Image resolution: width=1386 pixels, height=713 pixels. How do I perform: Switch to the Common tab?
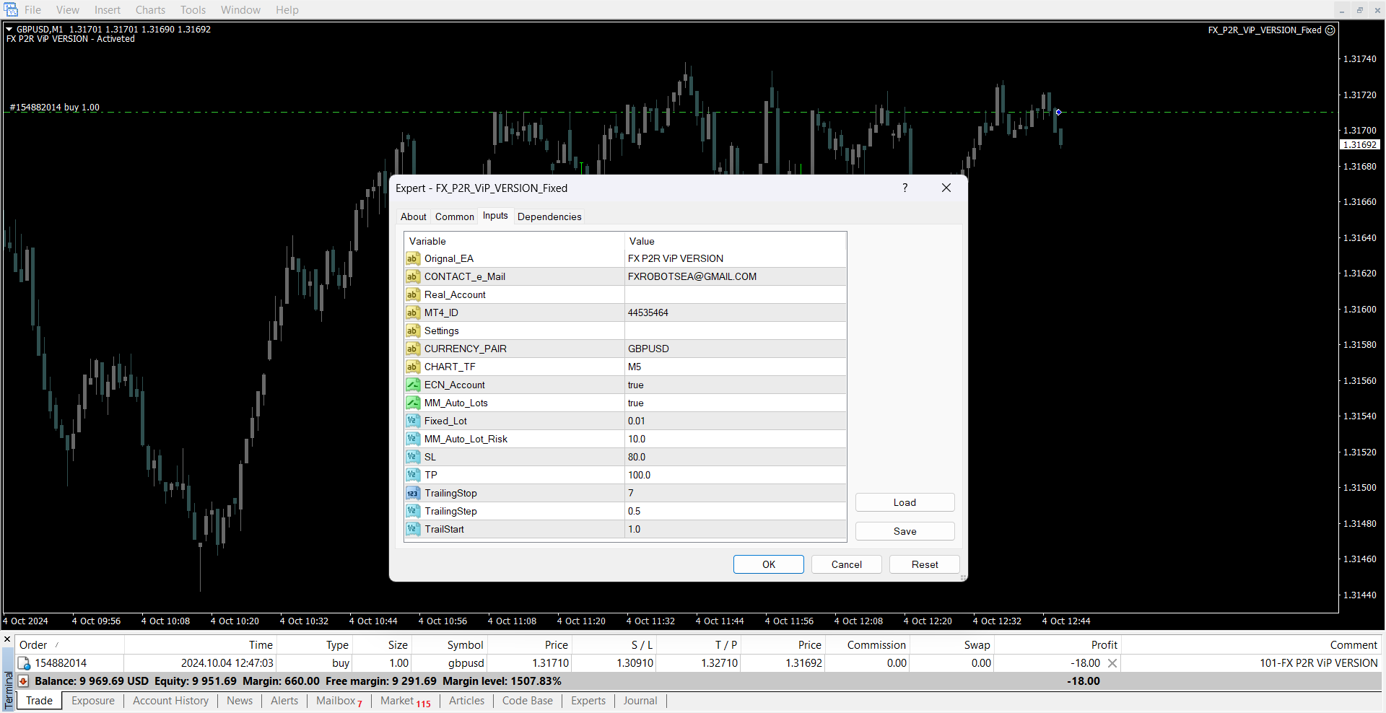click(454, 216)
